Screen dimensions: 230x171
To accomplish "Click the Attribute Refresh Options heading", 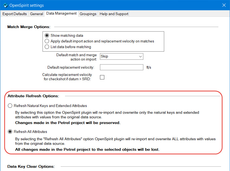I will pos(33,96).
